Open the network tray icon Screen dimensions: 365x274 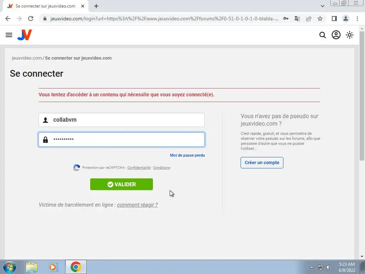(320, 267)
